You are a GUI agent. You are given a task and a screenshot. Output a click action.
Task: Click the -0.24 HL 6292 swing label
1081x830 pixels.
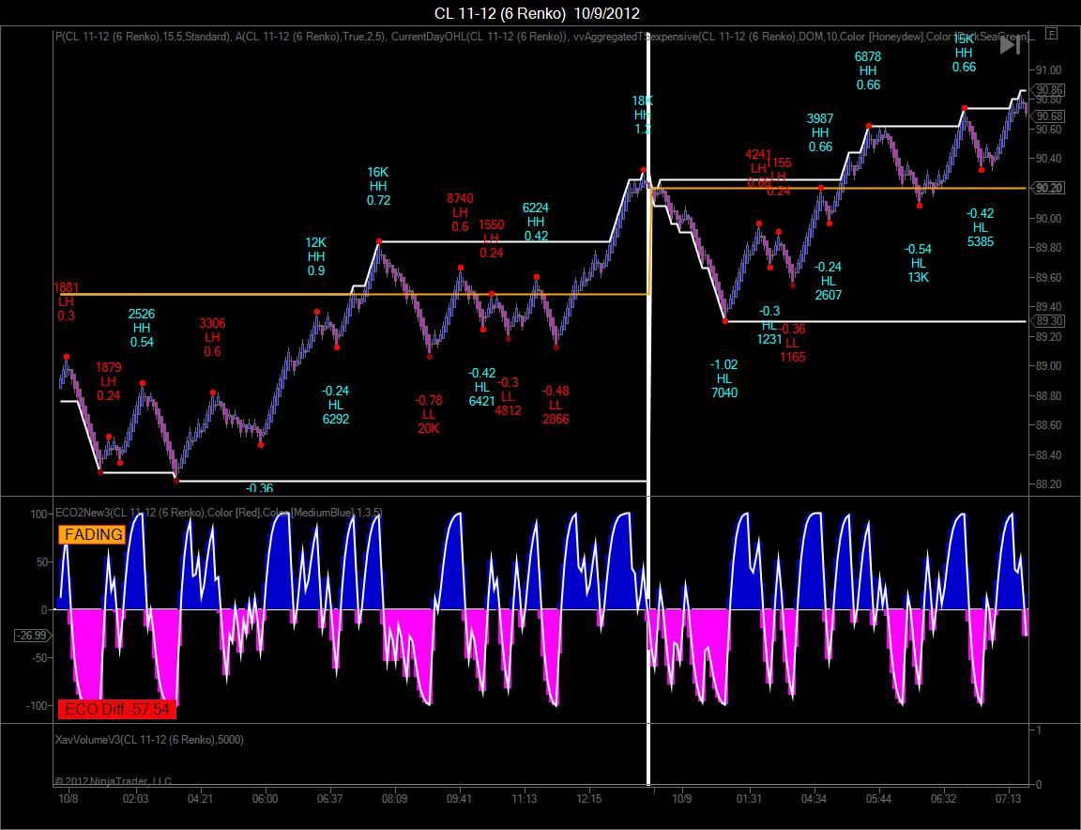coord(335,405)
